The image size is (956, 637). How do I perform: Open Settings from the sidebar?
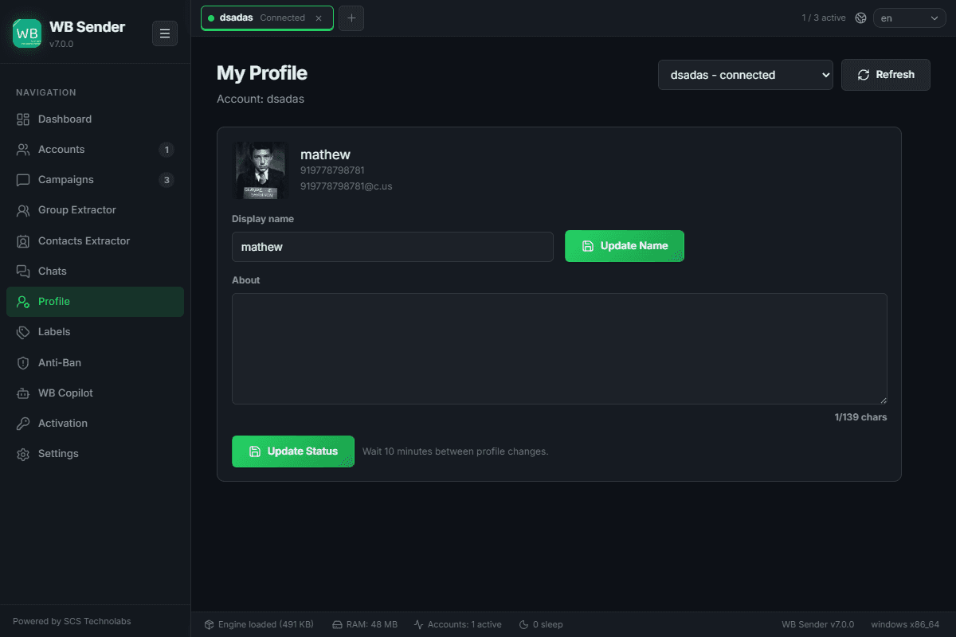pos(96,454)
